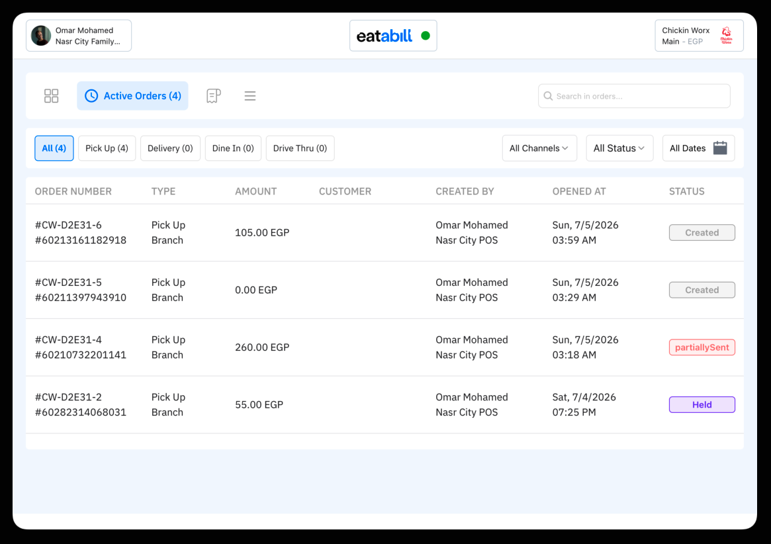Image resolution: width=771 pixels, height=544 pixels.
Task: Click the 105.00 EGP amount
Action: [x=262, y=233]
